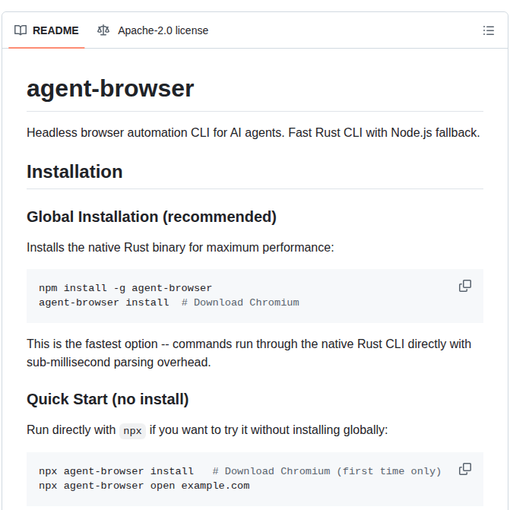Open the outline table of contents icon
510x510 pixels.
(x=489, y=30)
